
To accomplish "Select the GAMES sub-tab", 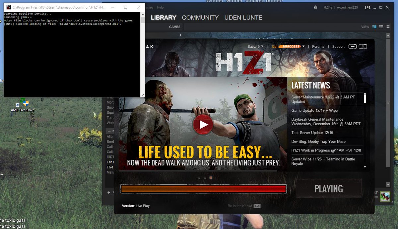I will click(174, 27).
